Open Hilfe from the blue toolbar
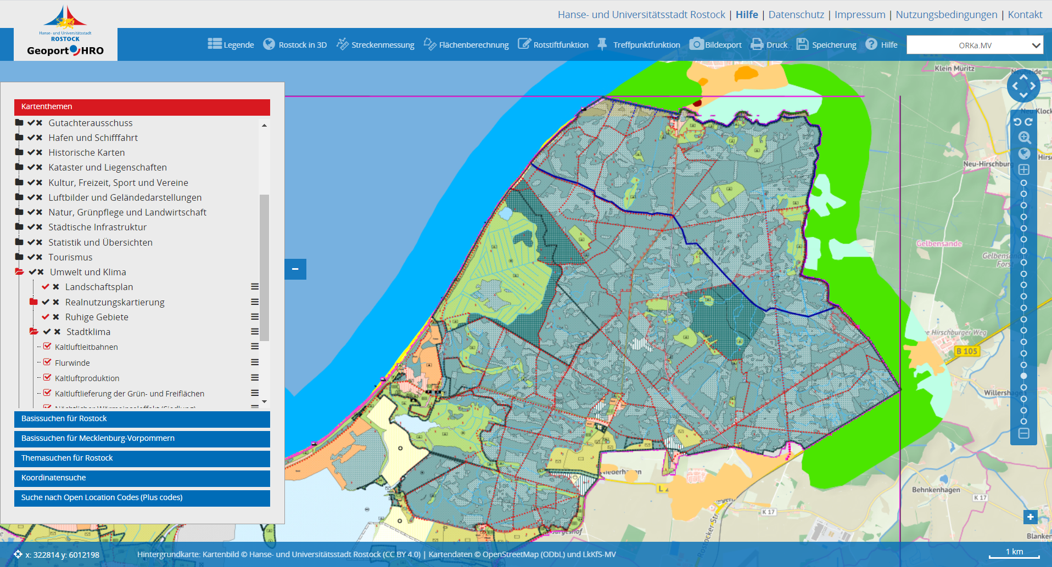 881,44
